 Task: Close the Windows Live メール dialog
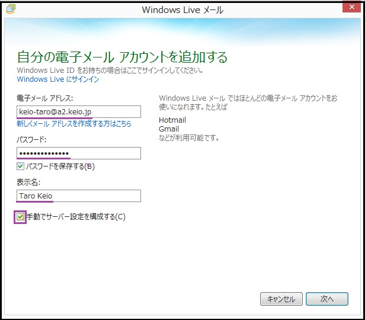(x=349, y=8)
